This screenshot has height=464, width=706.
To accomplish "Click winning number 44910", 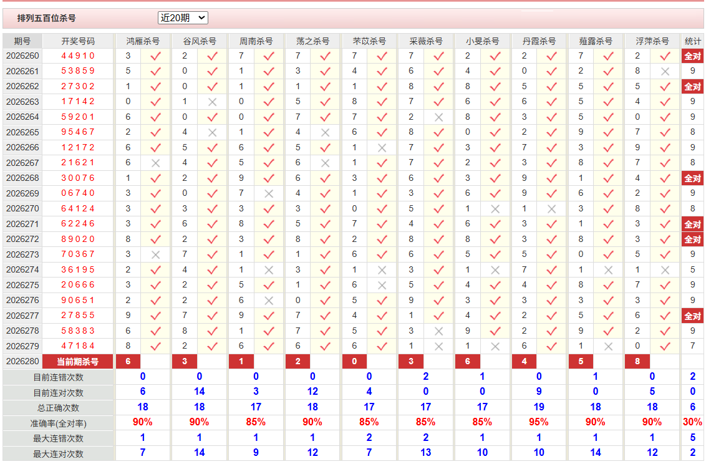I will coord(78,56).
